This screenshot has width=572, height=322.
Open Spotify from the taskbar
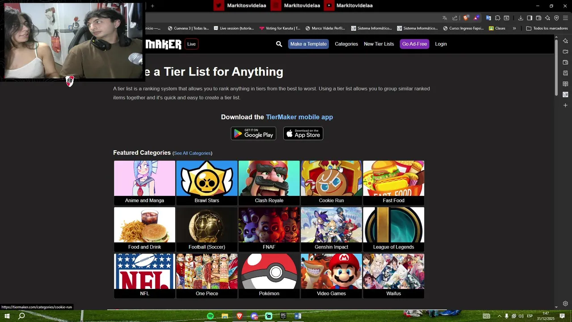[210, 316]
